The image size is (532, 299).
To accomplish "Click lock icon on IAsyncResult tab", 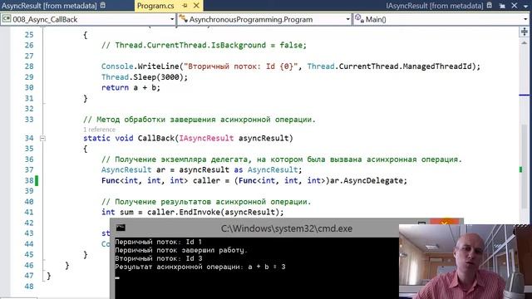I will pos(490,6).
